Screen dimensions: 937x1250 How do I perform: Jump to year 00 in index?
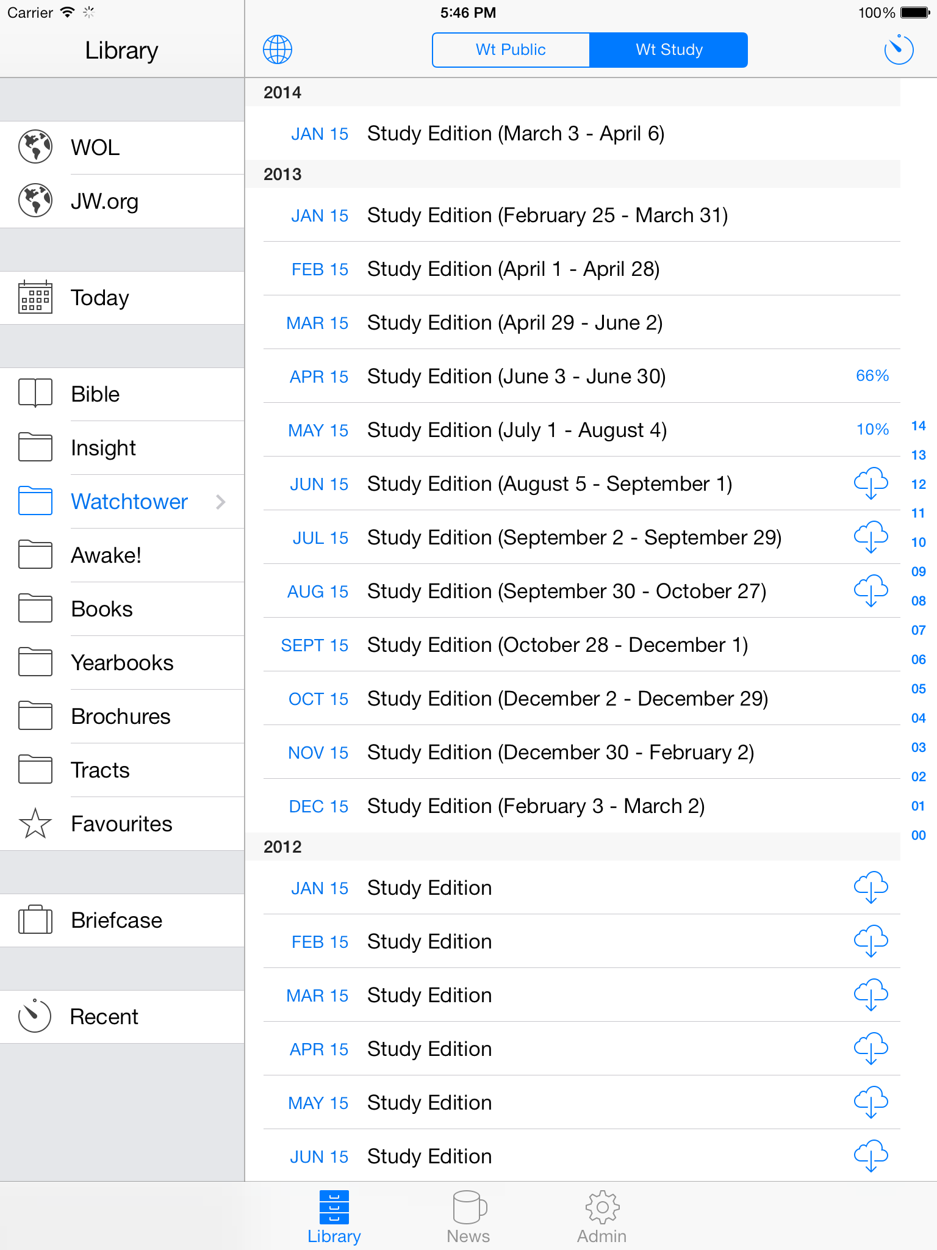[x=919, y=836]
